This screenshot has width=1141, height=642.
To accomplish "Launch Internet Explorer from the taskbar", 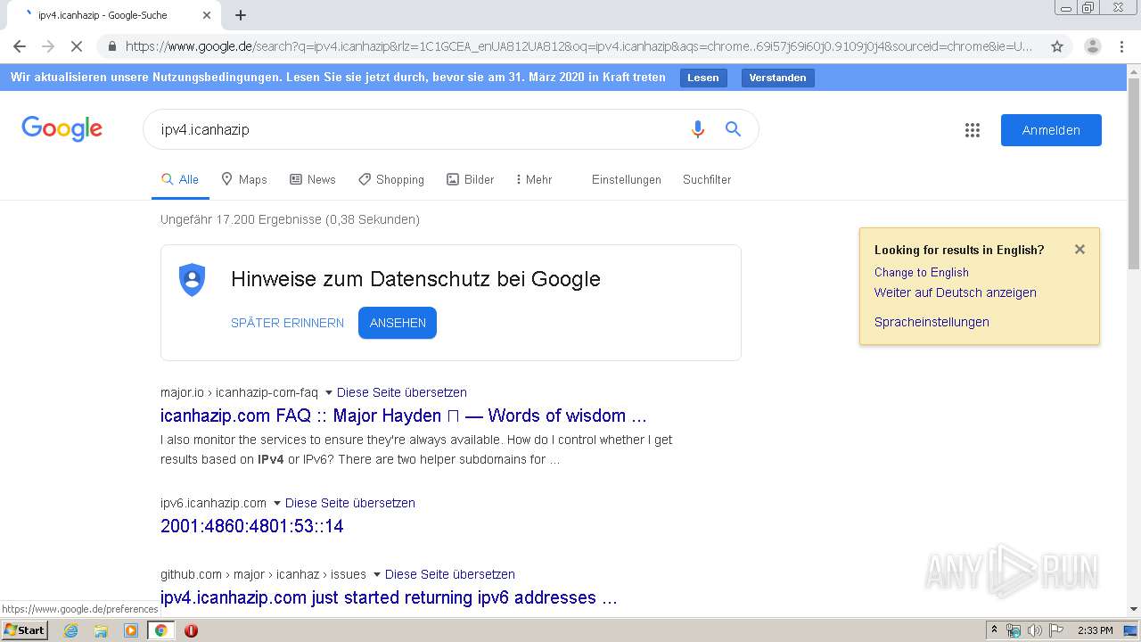I will click(x=70, y=630).
